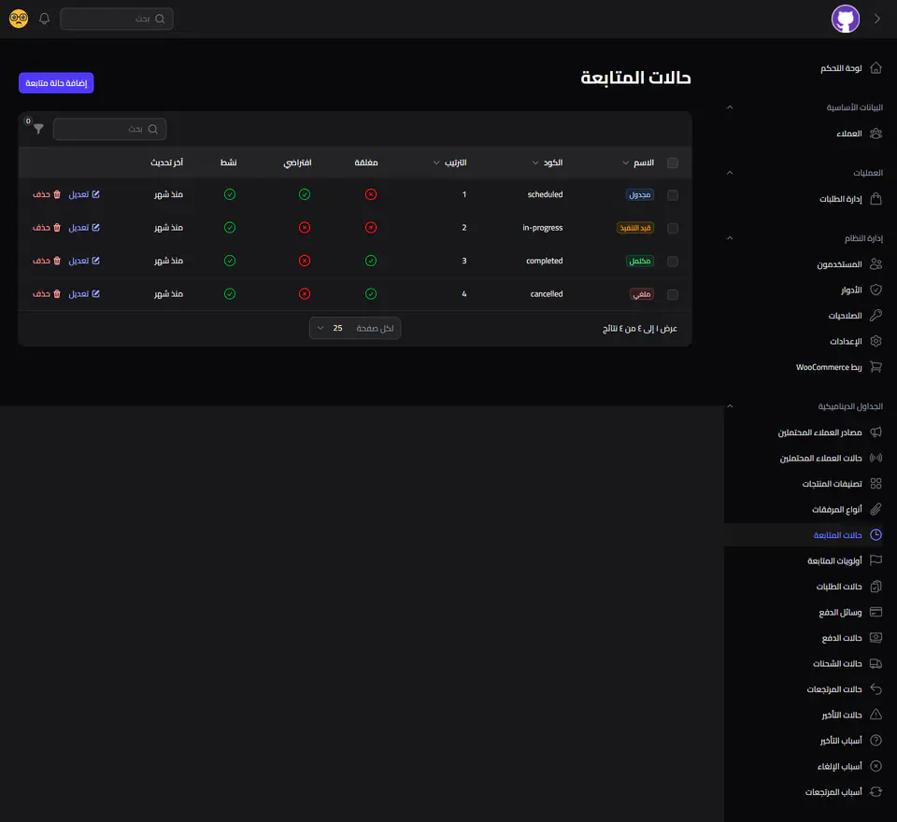Image resolution: width=897 pixels, height=822 pixels.
Task: Click تعديل link for in-progress row
Action: (78, 228)
